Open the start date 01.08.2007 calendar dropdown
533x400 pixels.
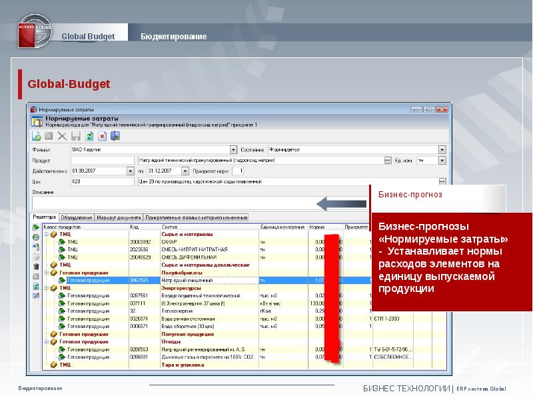point(130,171)
